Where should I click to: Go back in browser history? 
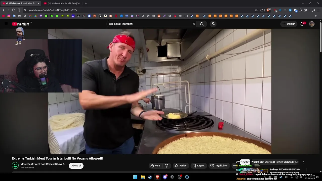pos(4,10)
